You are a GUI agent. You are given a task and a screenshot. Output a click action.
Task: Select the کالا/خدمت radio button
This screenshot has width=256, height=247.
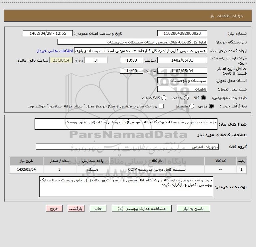click(164, 98)
